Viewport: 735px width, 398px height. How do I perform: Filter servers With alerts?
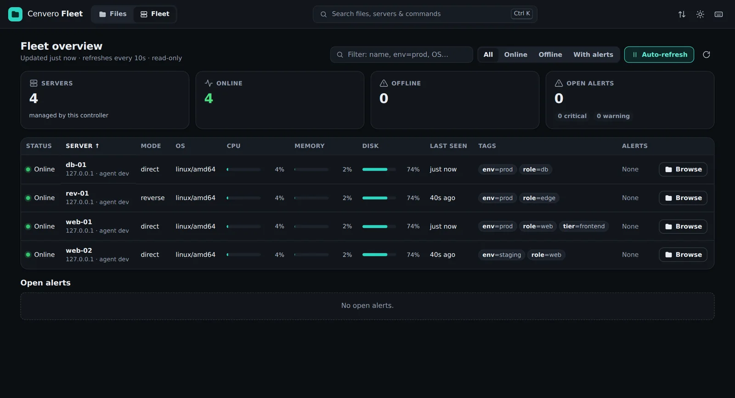[x=593, y=55]
